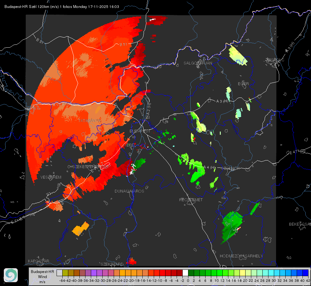The height and width of the screenshot is (286, 311).
Task: Click the VESZPREM city label
Action: tap(51, 177)
